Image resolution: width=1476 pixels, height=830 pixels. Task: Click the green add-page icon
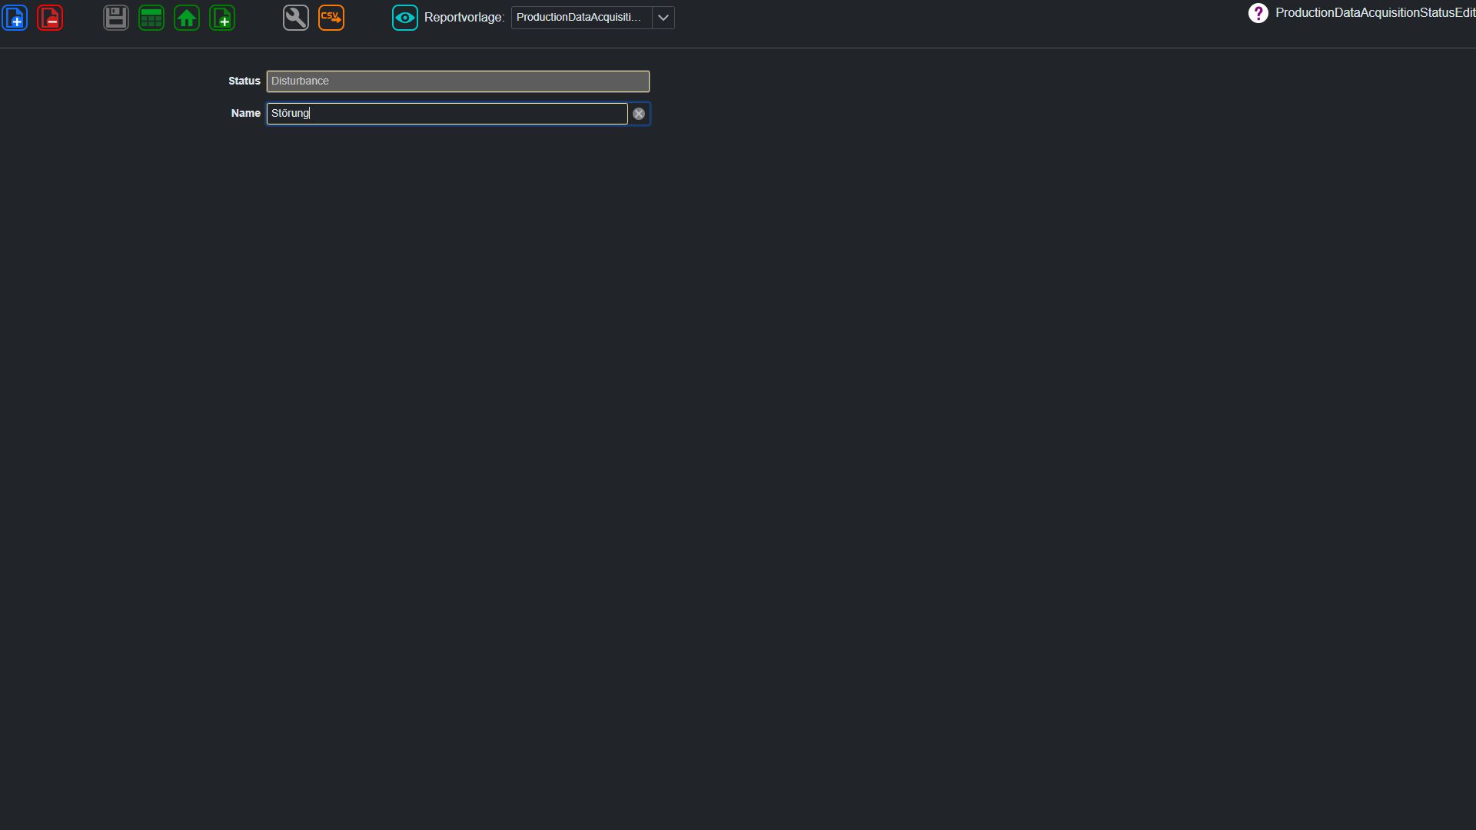[x=222, y=18]
